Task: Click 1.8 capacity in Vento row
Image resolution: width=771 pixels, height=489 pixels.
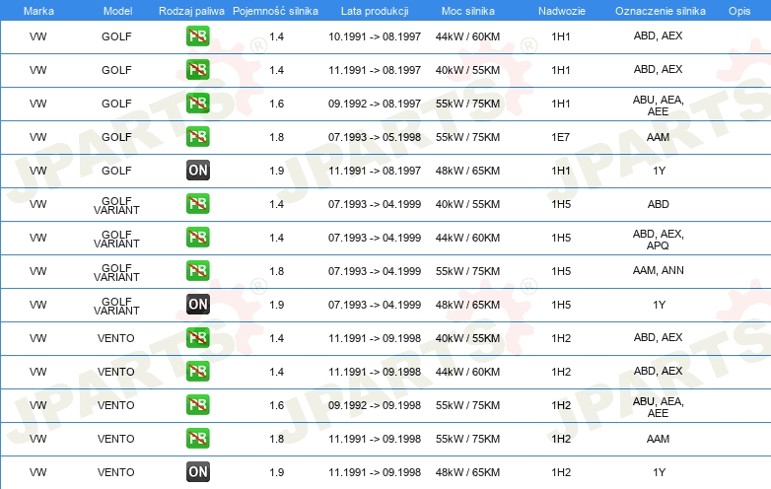Action: pyautogui.click(x=277, y=439)
